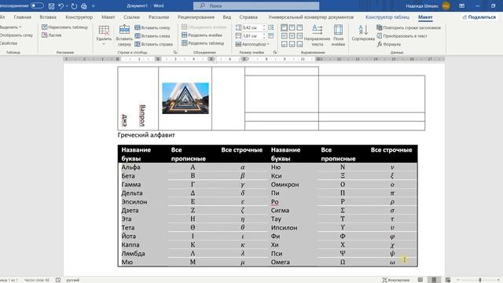Expand the Quick Access Toolbar customization arrow

(94, 6)
